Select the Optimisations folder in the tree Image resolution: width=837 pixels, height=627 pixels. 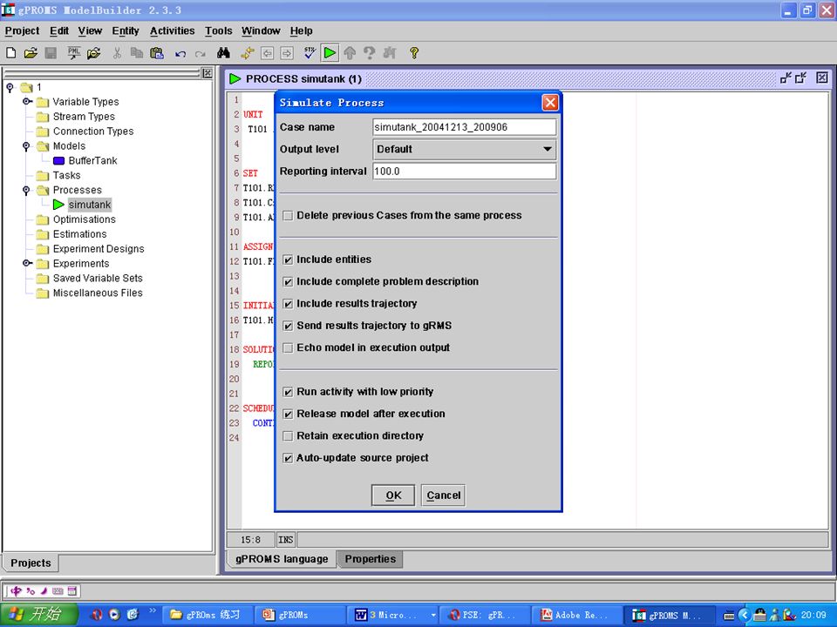tap(84, 219)
